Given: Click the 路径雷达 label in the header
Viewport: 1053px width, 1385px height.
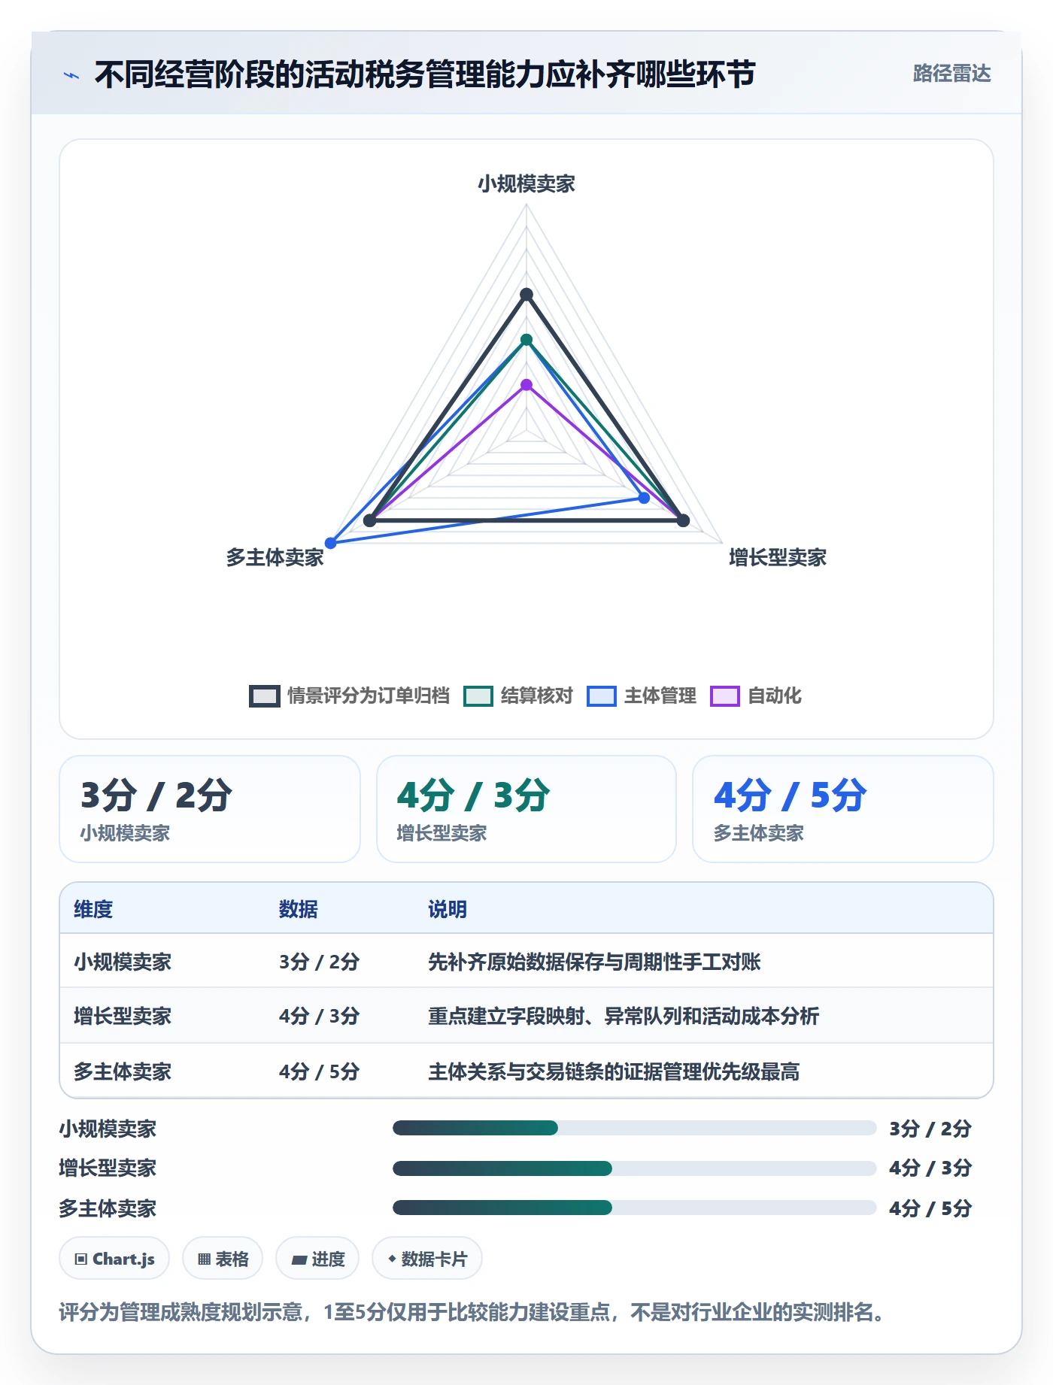Looking at the screenshot, I should (x=951, y=74).
